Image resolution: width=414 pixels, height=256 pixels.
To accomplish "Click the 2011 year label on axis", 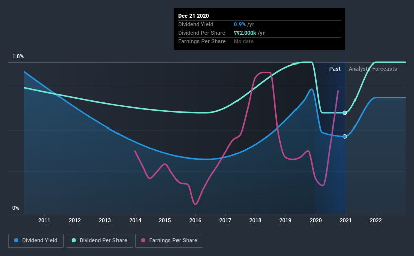I will coord(44,220).
